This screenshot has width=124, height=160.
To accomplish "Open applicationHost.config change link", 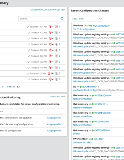I will (x=84, y=90).
